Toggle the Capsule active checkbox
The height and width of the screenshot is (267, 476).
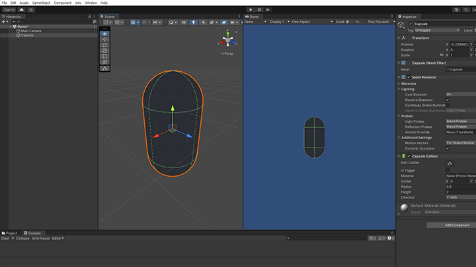(x=411, y=24)
